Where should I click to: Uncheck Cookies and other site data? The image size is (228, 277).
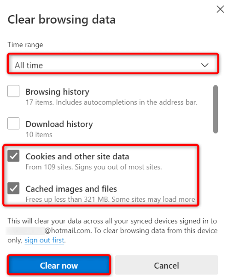[x=13, y=156]
